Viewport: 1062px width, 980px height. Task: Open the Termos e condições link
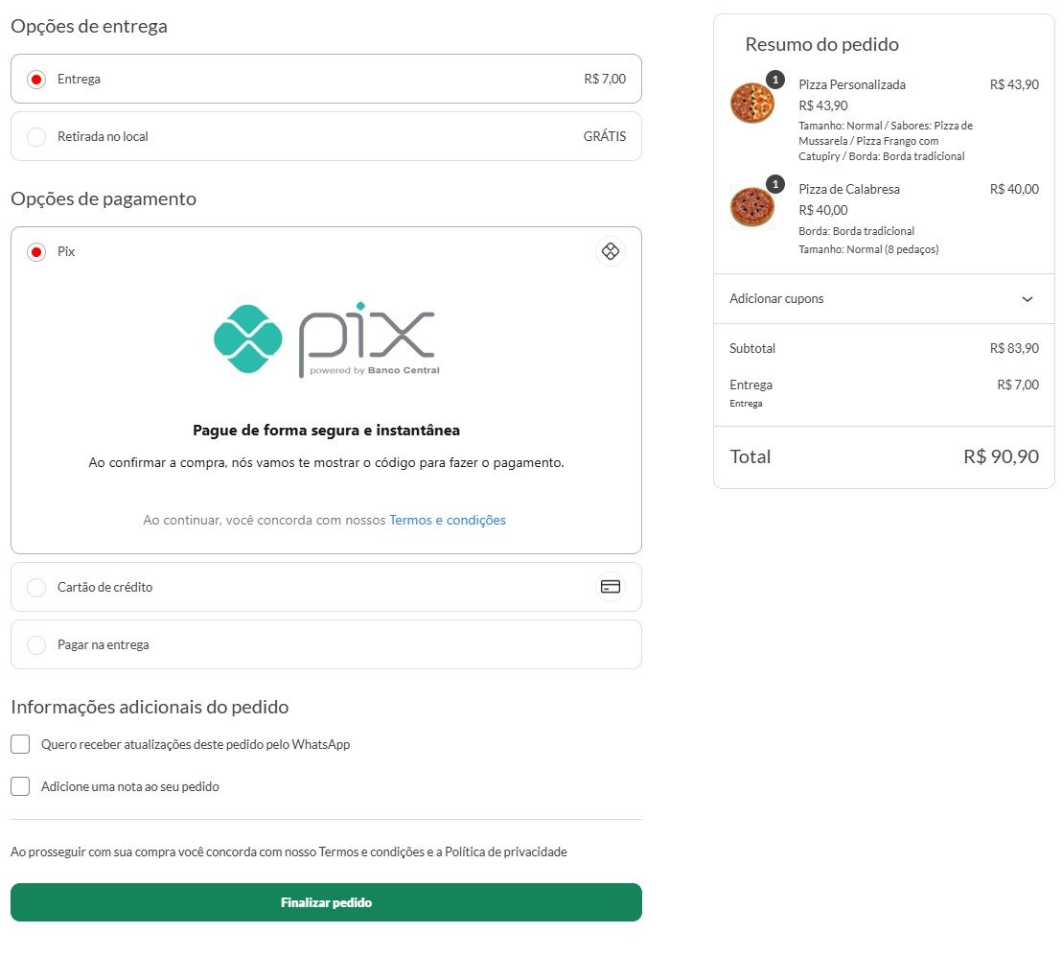pyautogui.click(x=448, y=520)
